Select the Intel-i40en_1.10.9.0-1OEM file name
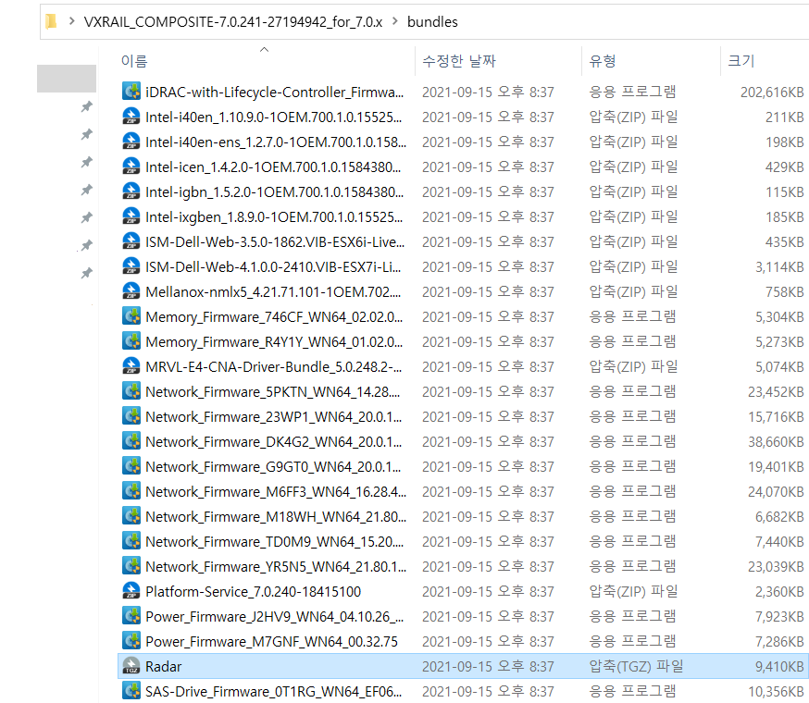Viewport: 809px width, 703px height. pyautogui.click(x=273, y=117)
